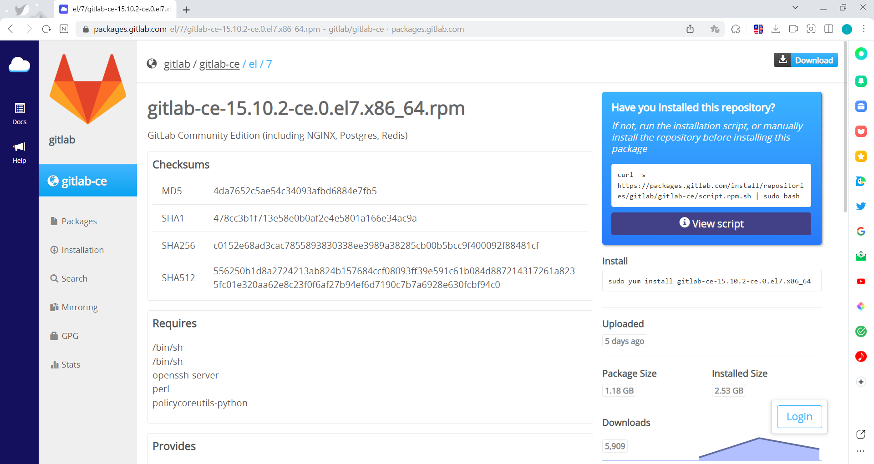Viewport: 874px width, 464px height.
Task: Click the Notion extension icon in toolbar
Action: [64, 29]
